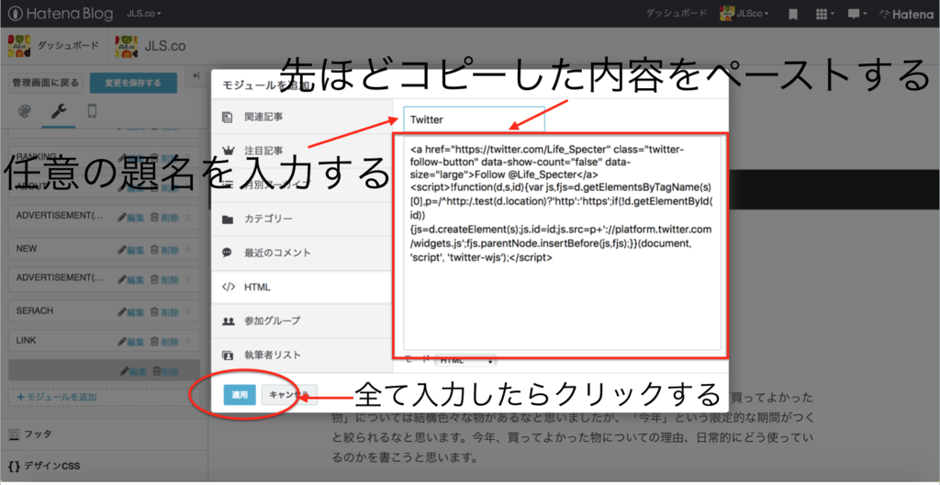The height and width of the screenshot is (485, 940).
Task: Click 変更を保存する button
Action: [133, 83]
